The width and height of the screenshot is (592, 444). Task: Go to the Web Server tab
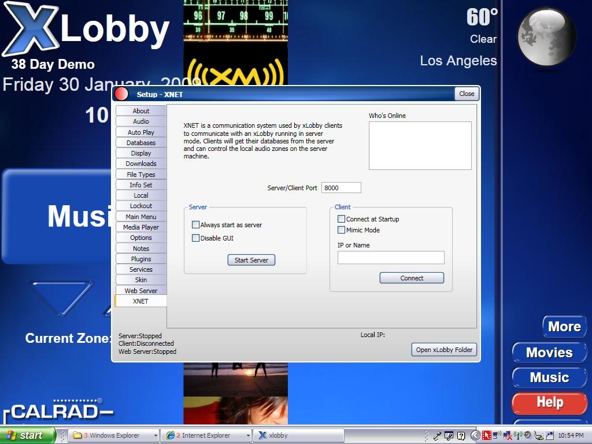pos(141,291)
